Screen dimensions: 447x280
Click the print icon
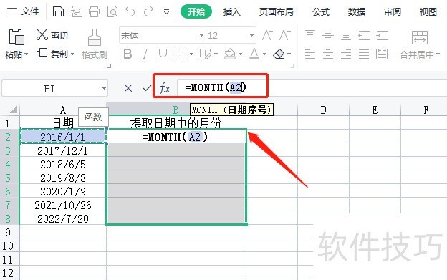click(94, 12)
